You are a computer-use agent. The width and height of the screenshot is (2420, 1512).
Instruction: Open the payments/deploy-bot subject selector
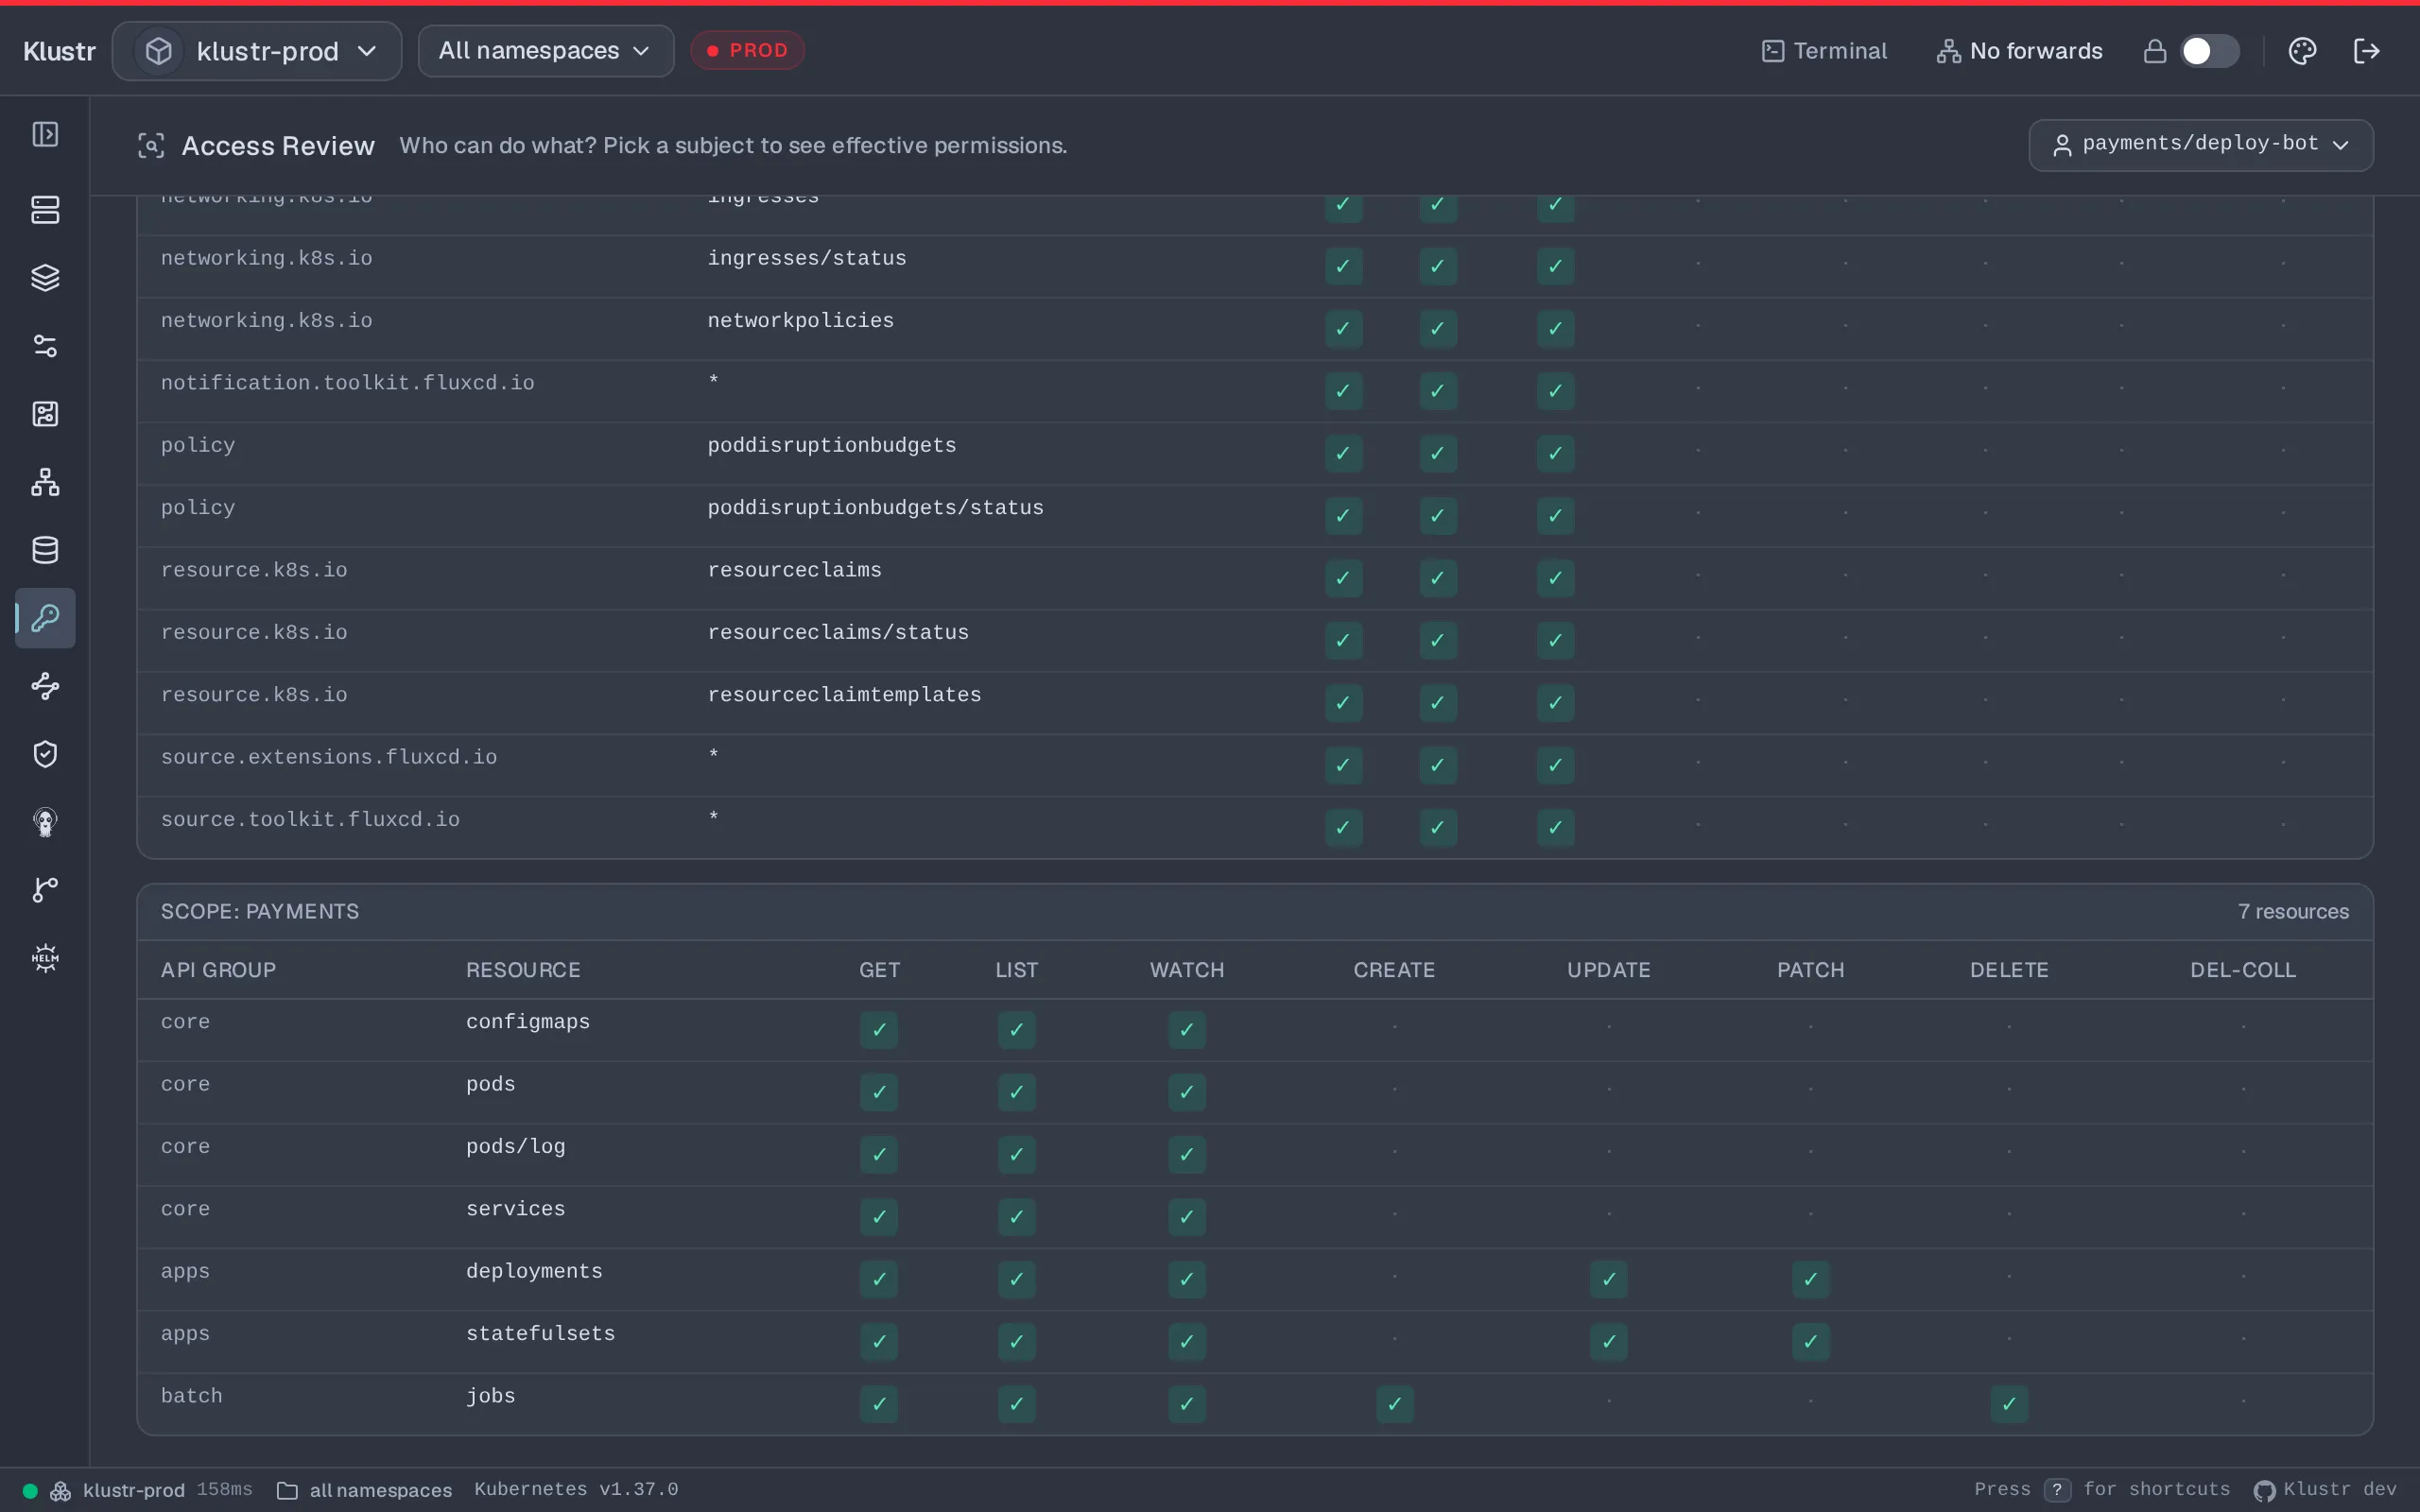(x=2200, y=145)
